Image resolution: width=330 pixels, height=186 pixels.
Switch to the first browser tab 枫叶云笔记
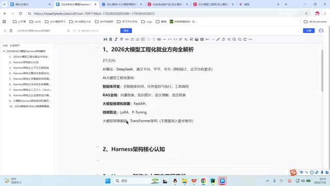(30, 5)
